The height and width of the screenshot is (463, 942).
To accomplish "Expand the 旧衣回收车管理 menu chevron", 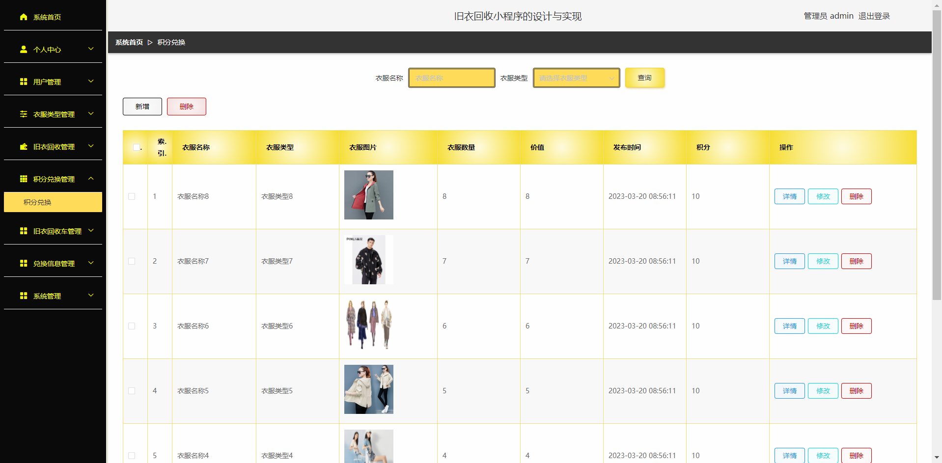I will pos(91,231).
